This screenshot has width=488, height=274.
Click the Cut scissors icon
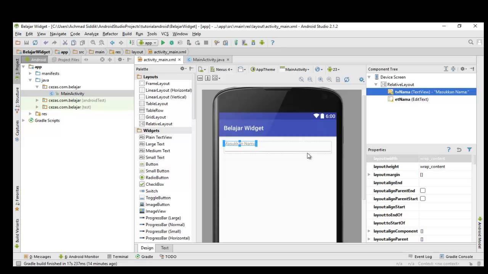point(65,43)
